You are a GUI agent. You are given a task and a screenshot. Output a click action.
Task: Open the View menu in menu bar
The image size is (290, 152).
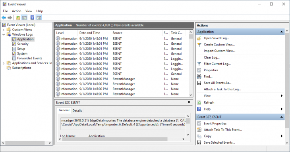(29, 11)
